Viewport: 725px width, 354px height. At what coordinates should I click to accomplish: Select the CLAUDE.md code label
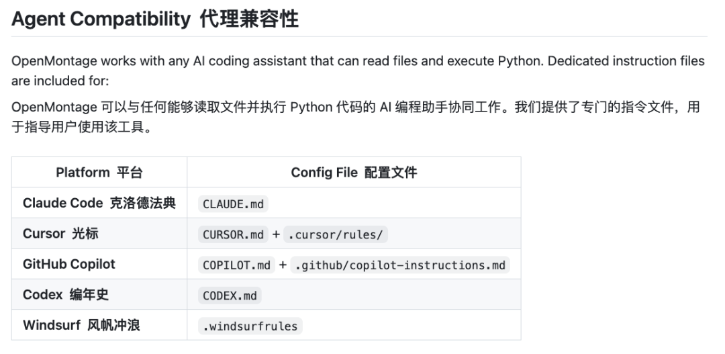[233, 204]
